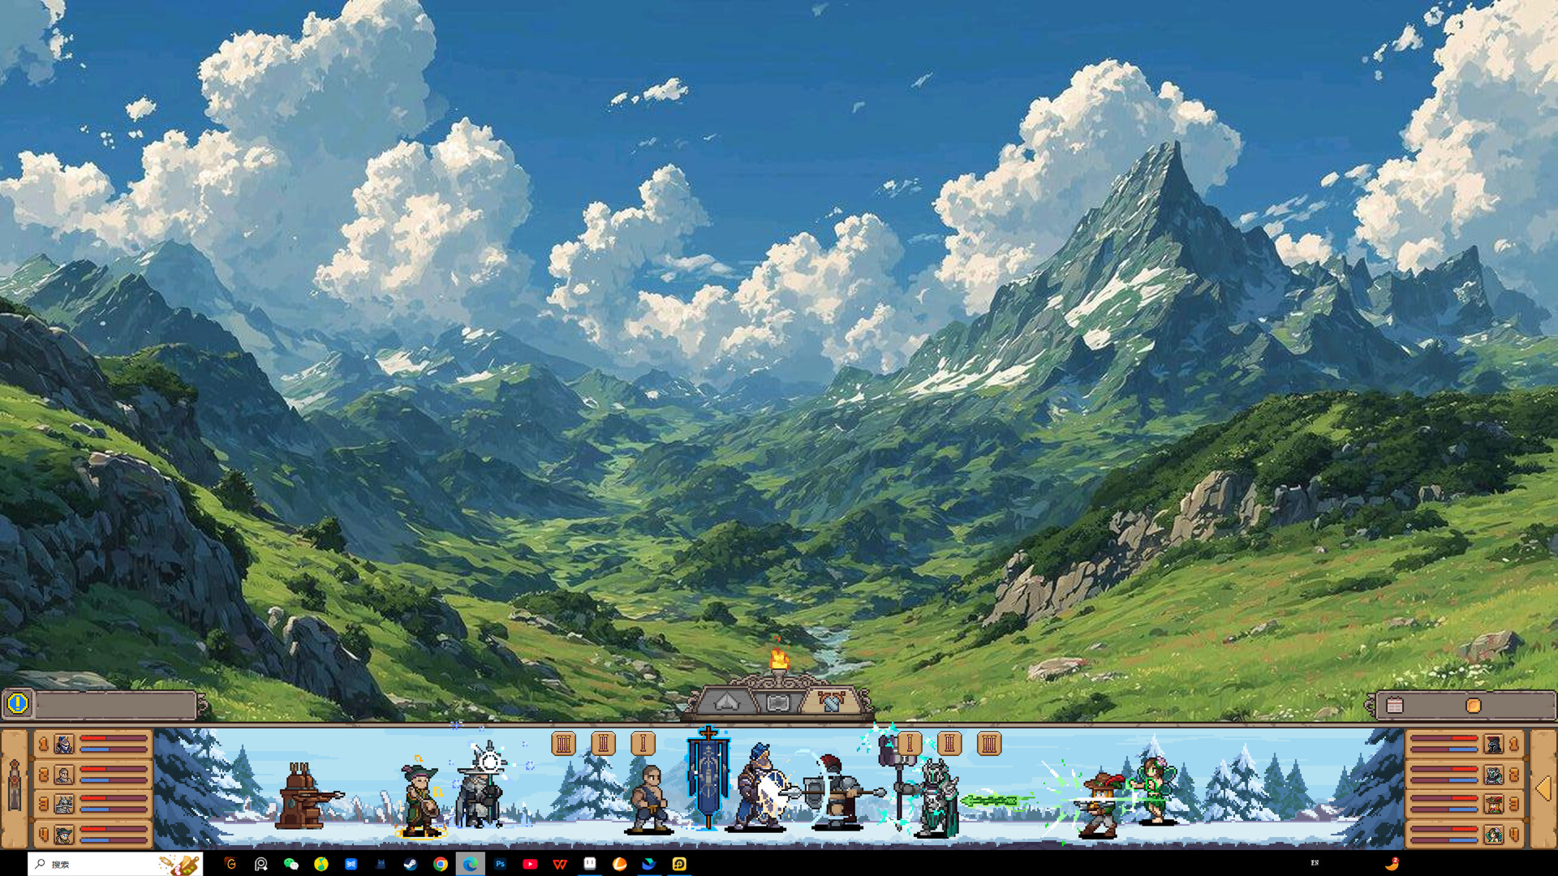Open the calendar icon in the top-right bar

[1396, 704]
